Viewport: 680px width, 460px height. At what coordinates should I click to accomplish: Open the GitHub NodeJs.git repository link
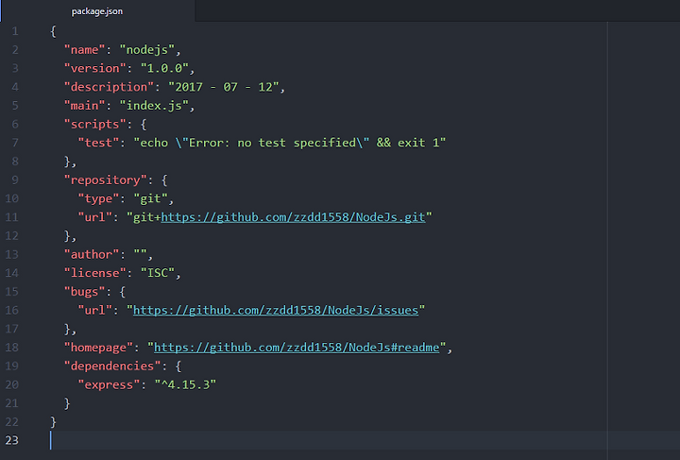(x=293, y=217)
